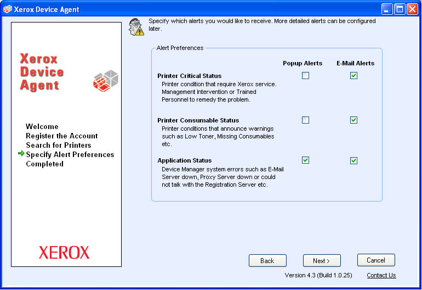Image resolution: width=422 pixels, height=290 pixels.
Task: Enable Popup Alerts for Printer Critical Status
Action: 305,76
